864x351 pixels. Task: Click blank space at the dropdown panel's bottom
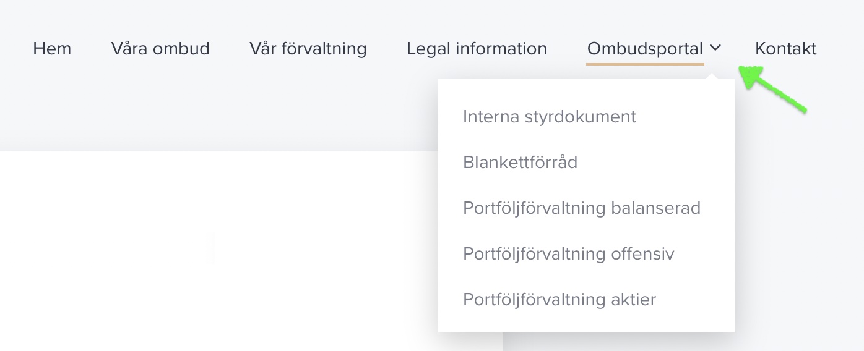[587, 324]
